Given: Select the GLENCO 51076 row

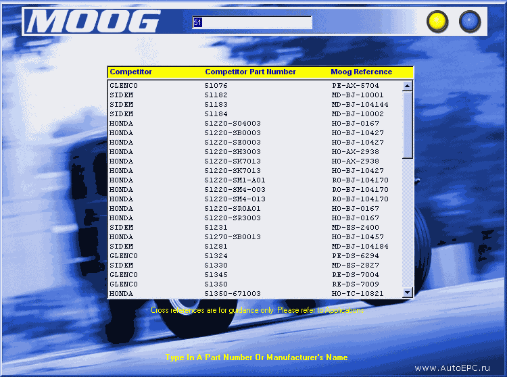Looking at the screenshot, I should pos(256,86).
